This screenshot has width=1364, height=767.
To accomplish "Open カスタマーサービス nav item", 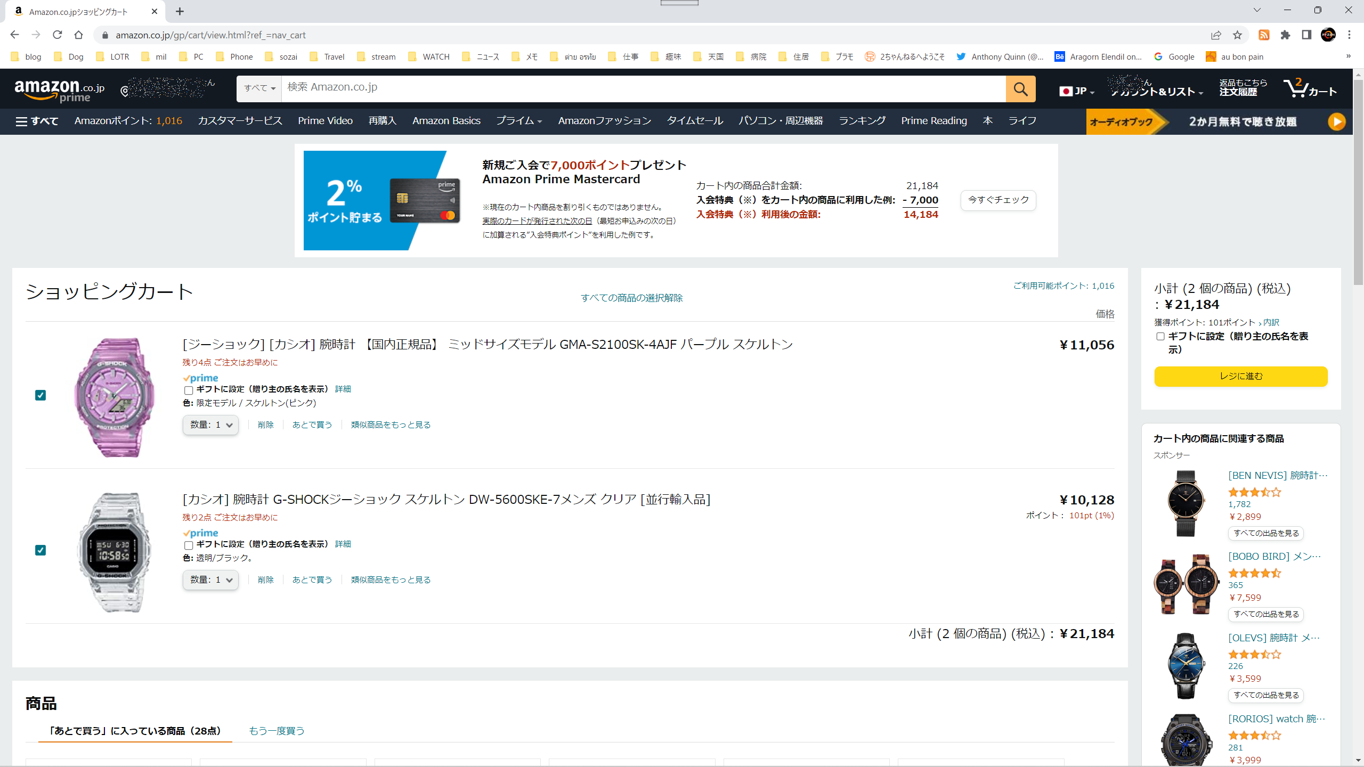I will coord(240,121).
